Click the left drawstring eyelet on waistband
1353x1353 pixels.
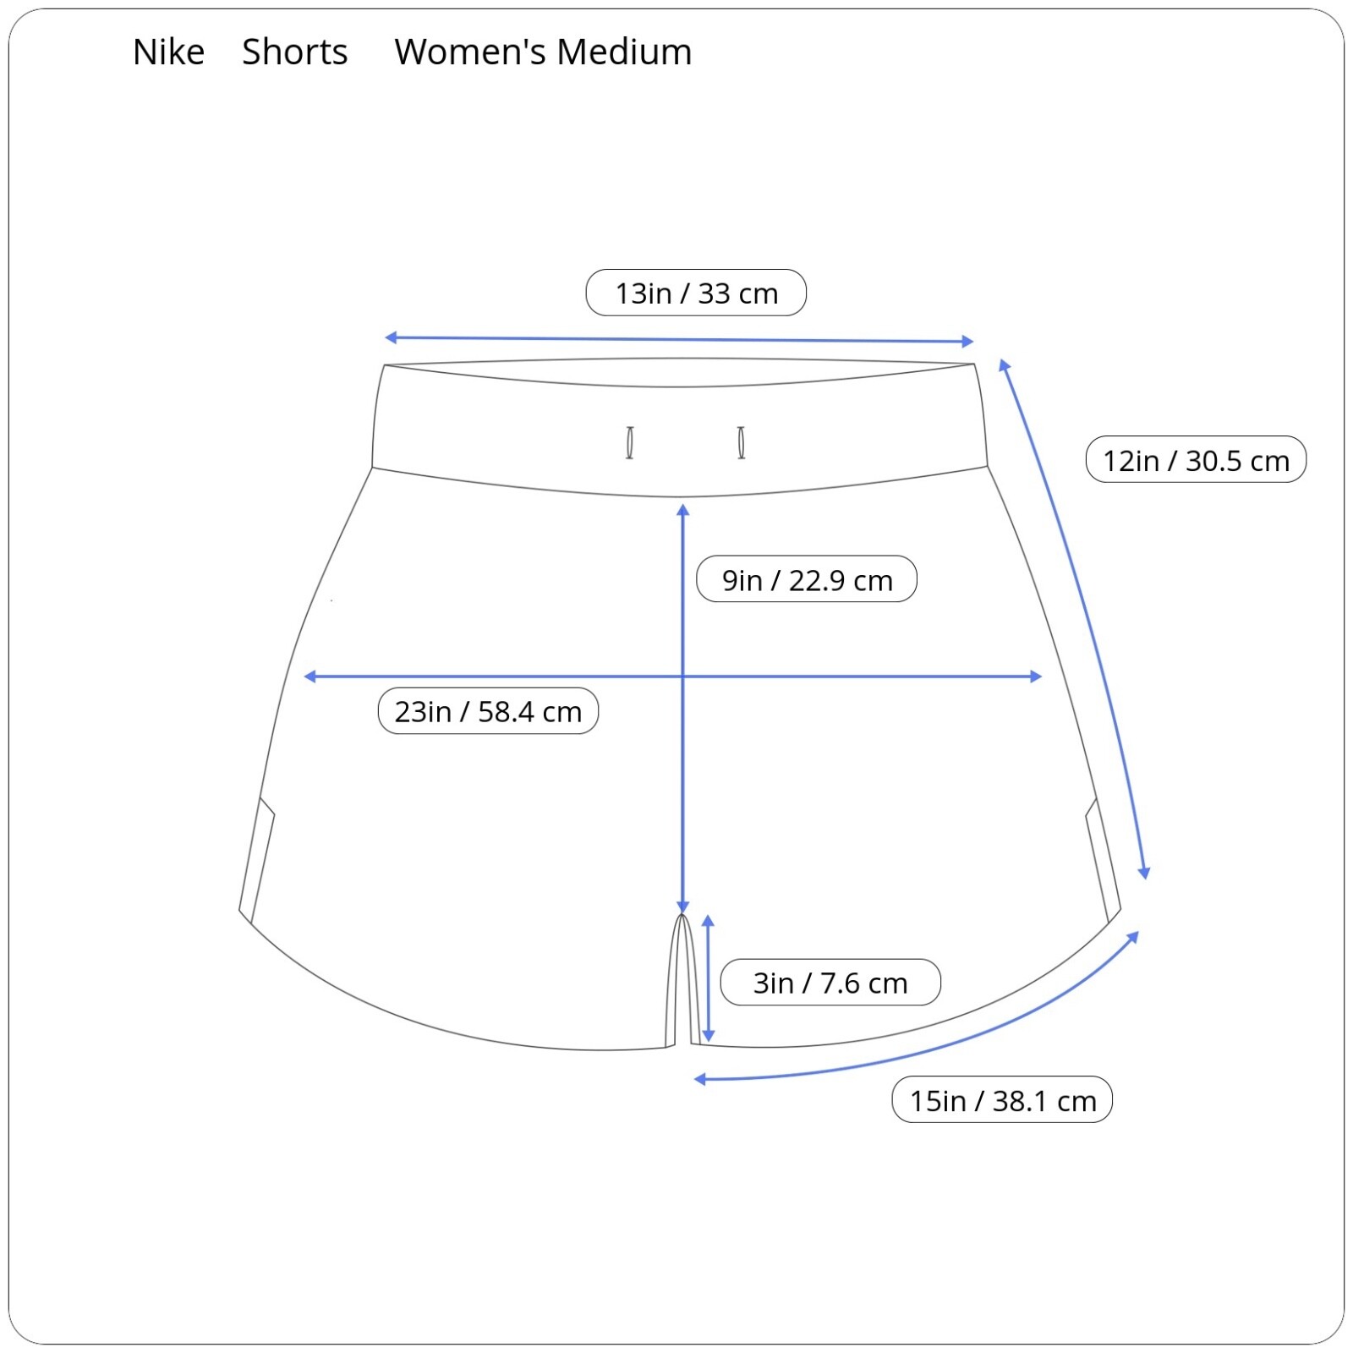(630, 442)
